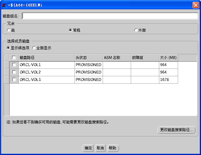Confirm with the 确定 button
The width and height of the screenshot is (201, 155).
pos(88,148)
